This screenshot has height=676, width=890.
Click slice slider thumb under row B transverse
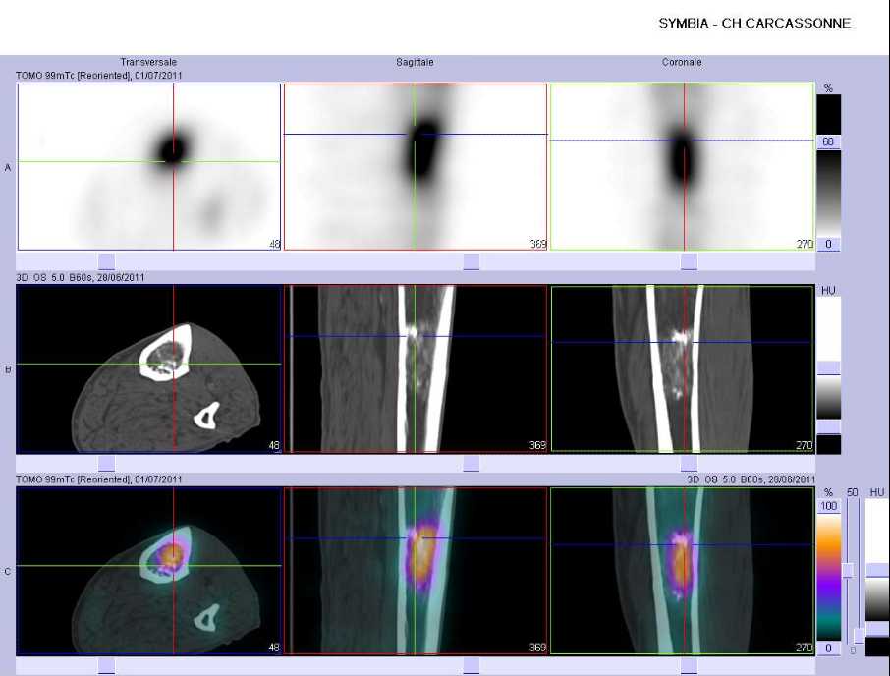click(x=106, y=463)
